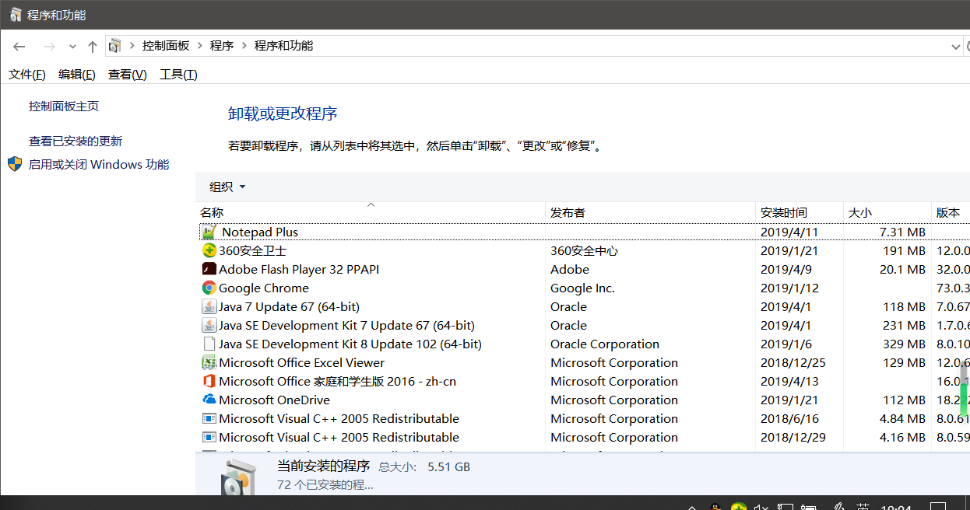Click the Java 7 Update 67 icon
The height and width of the screenshot is (510, 970).
coord(209,306)
